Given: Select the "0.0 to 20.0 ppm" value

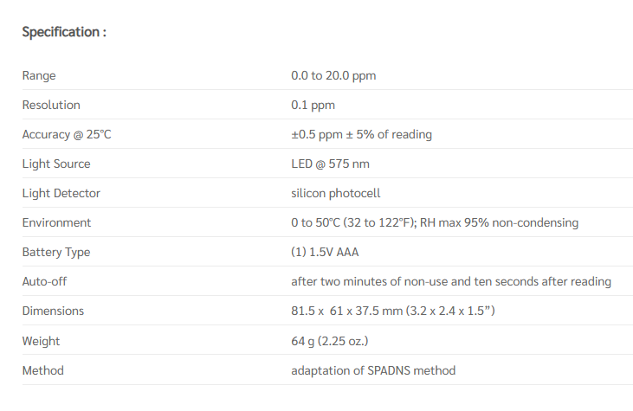Looking at the screenshot, I should point(333,76).
